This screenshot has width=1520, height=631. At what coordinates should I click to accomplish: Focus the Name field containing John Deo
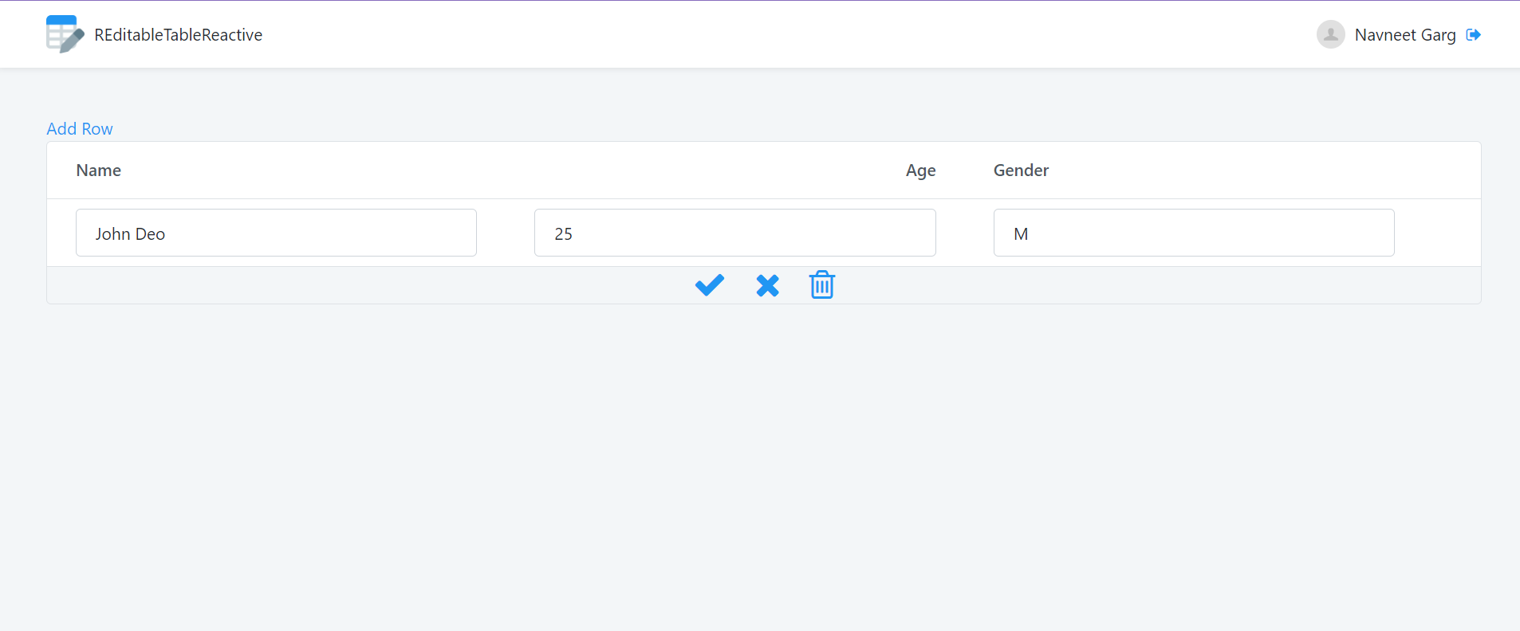click(x=276, y=233)
